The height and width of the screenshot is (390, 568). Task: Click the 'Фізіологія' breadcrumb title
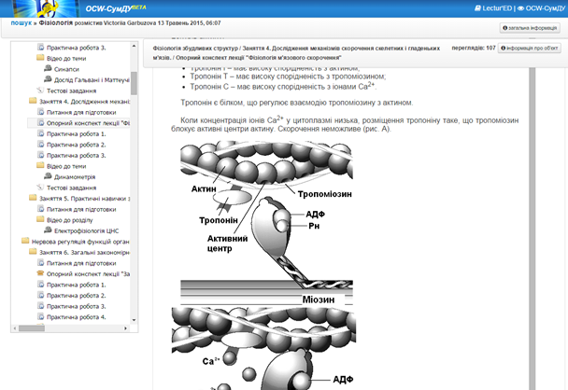pos(56,22)
